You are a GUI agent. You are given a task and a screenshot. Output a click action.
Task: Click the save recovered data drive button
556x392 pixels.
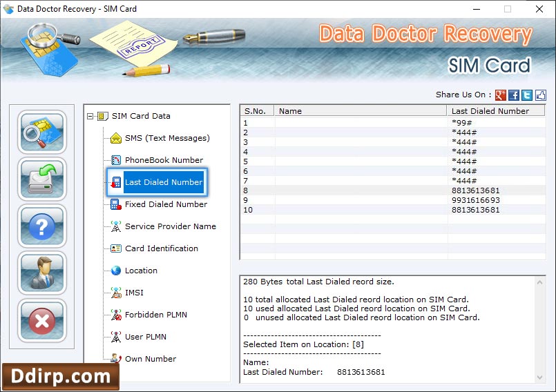tap(42, 179)
